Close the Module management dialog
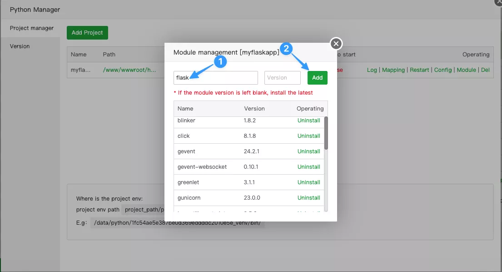Image resolution: width=502 pixels, height=272 pixels. pyautogui.click(x=336, y=44)
